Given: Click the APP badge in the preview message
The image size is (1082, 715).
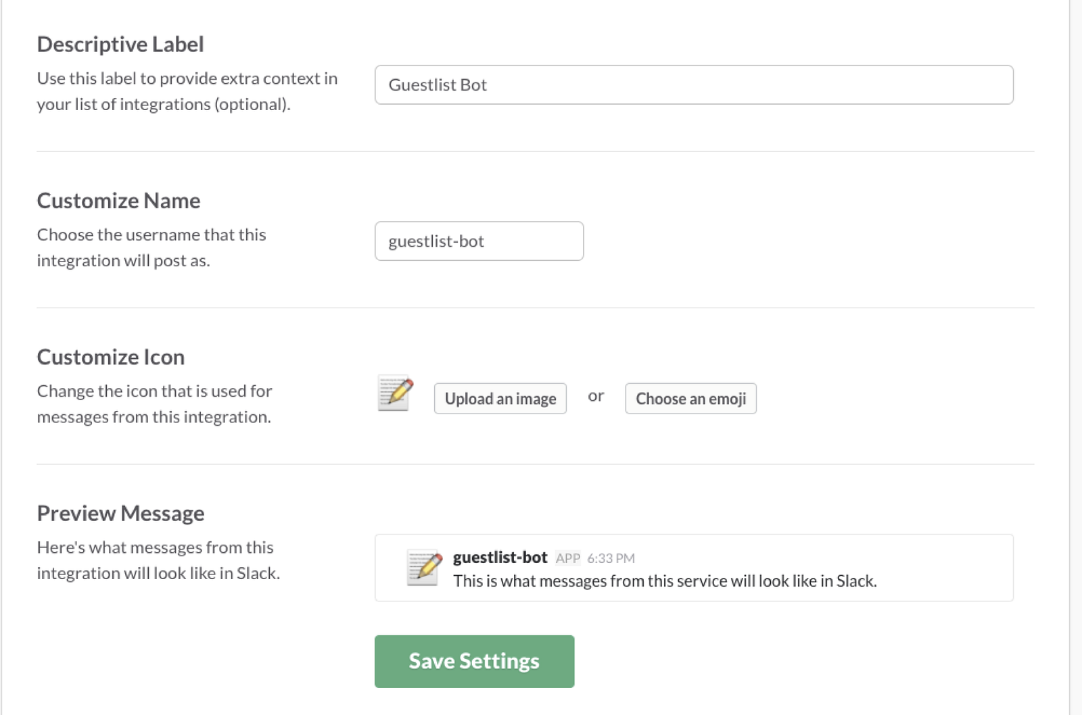Looking at the screenshot, I should 568,558.
